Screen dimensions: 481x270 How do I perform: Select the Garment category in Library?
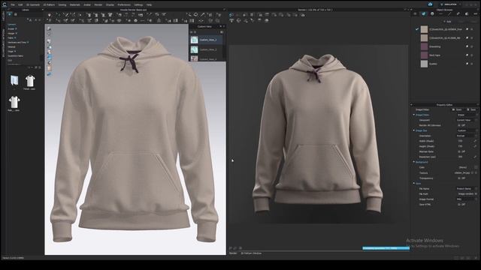[12, 24]
